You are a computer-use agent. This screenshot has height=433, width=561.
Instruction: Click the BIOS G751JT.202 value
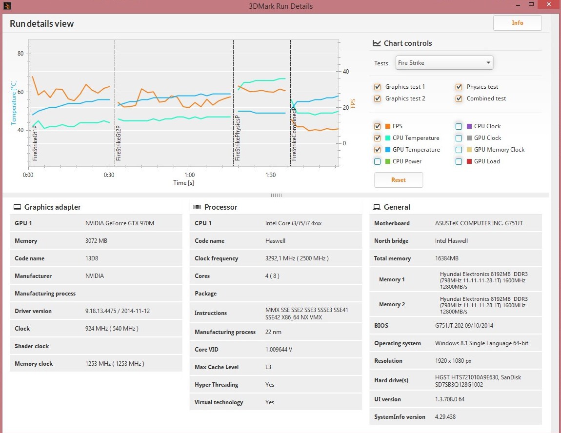(464, 325)
